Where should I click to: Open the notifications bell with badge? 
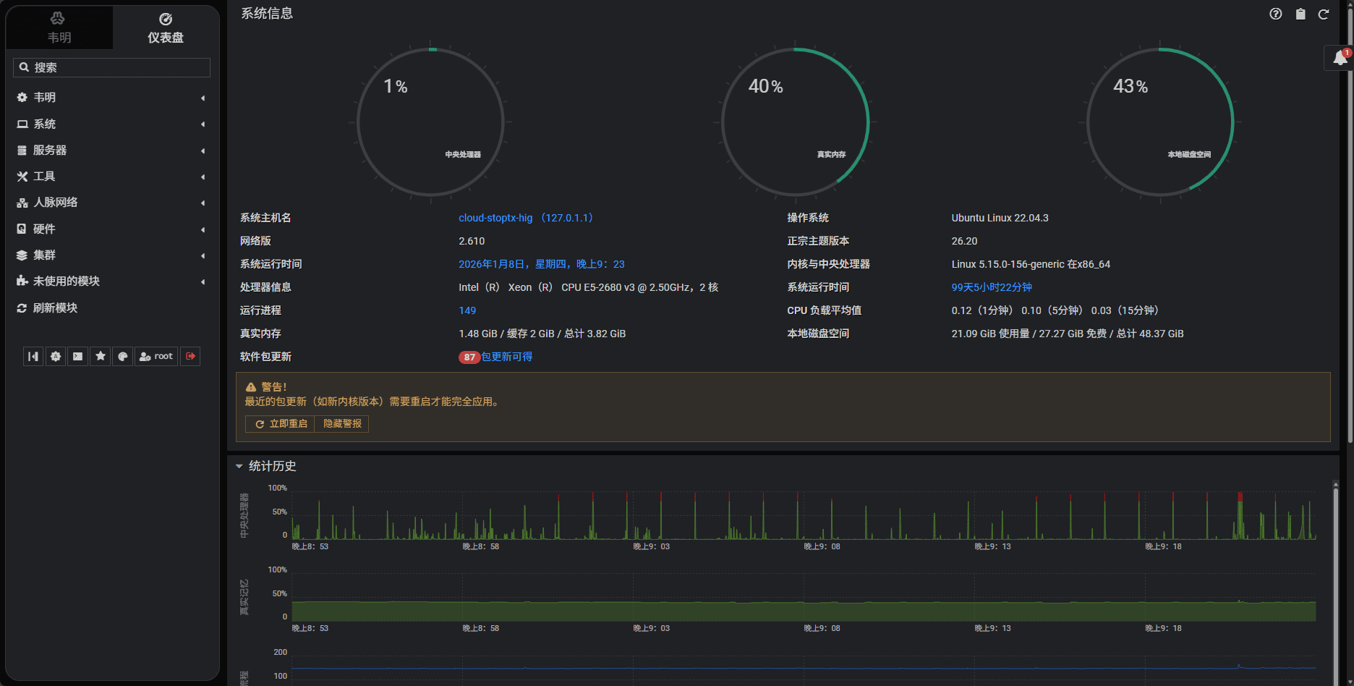1339,58
